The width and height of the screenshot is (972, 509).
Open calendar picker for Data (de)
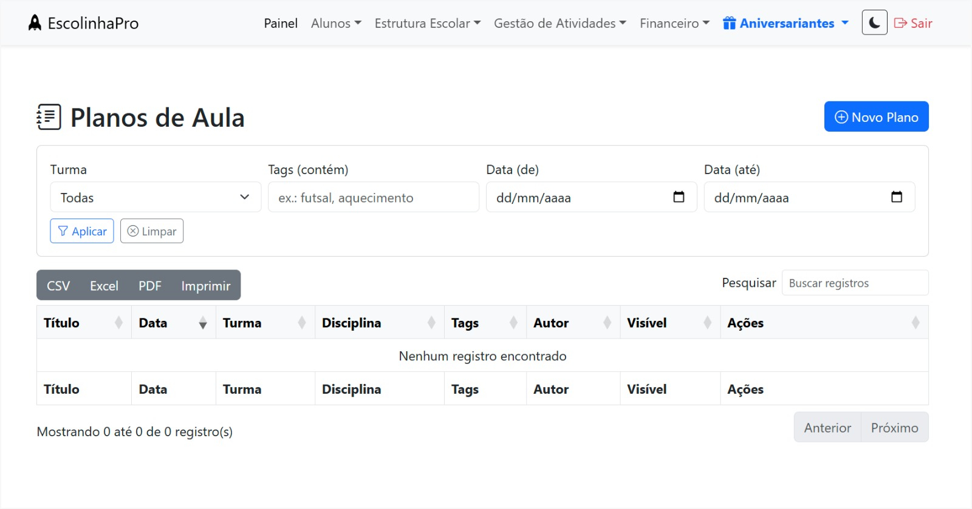point(679,197)
